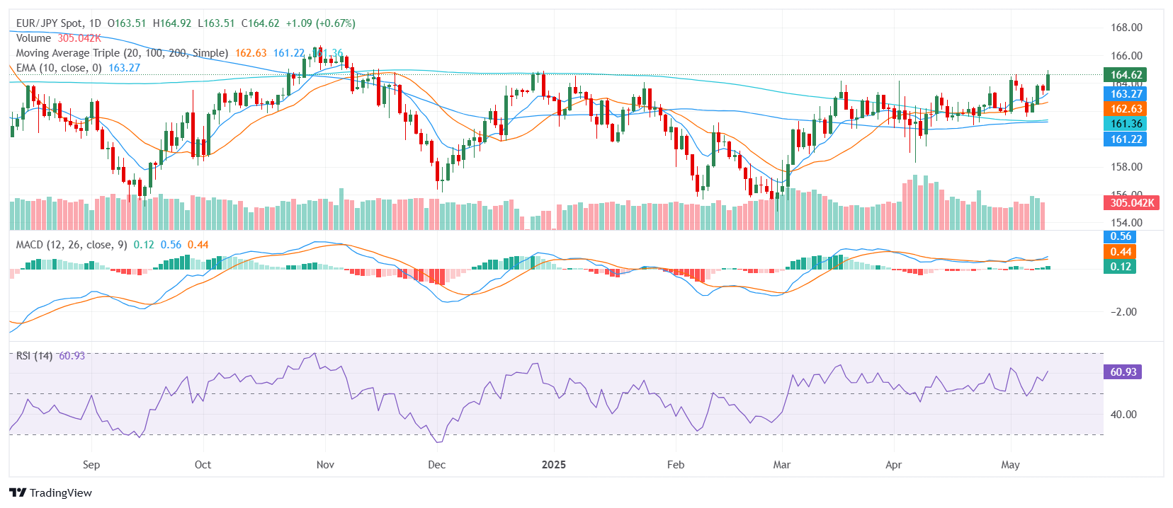The height and width of the screenshot is (508, 1173).
Task: Expand the MACD (12, 26, close, 9) legend
Action: [72, 245]
